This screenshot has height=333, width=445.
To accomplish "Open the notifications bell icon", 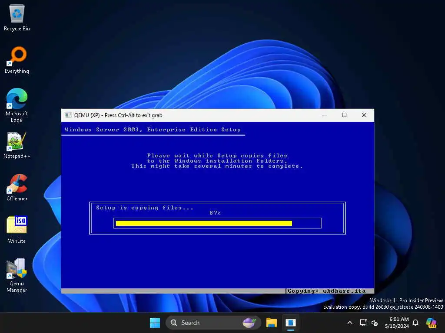I will click(415, 323).
